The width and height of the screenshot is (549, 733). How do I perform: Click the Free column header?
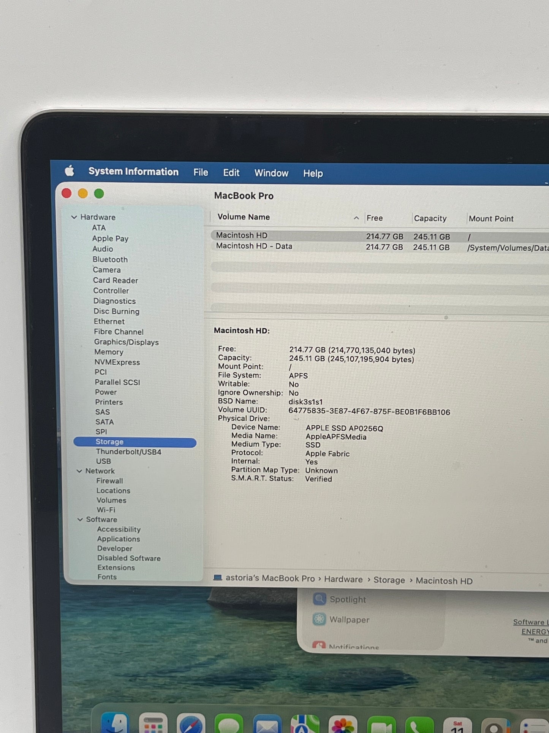[375, 218]
